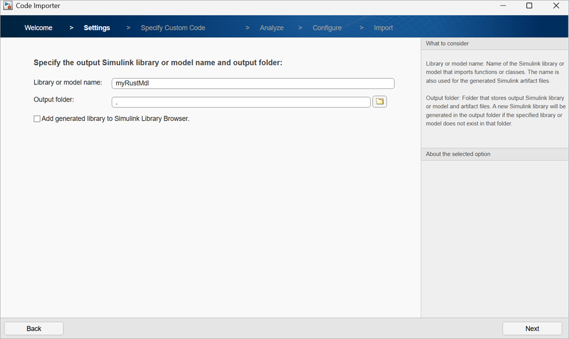Select the Configure step
Image resolution: width=569 pixels, height=339 pixels.
point(326,27)
